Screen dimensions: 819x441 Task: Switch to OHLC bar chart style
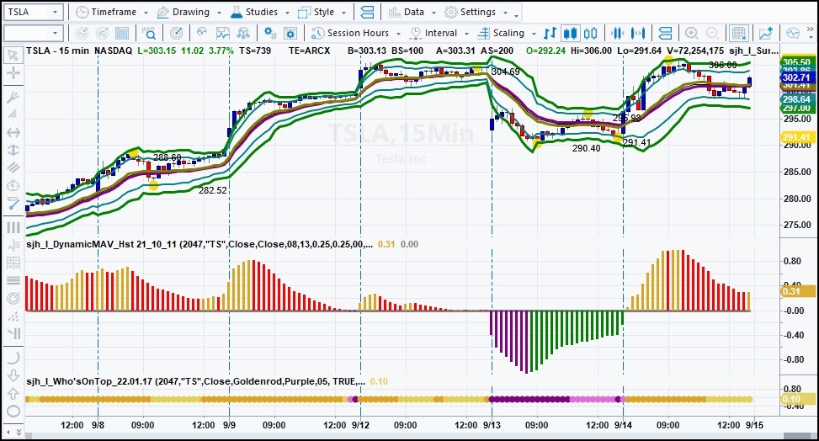click(x=550, y=34)
